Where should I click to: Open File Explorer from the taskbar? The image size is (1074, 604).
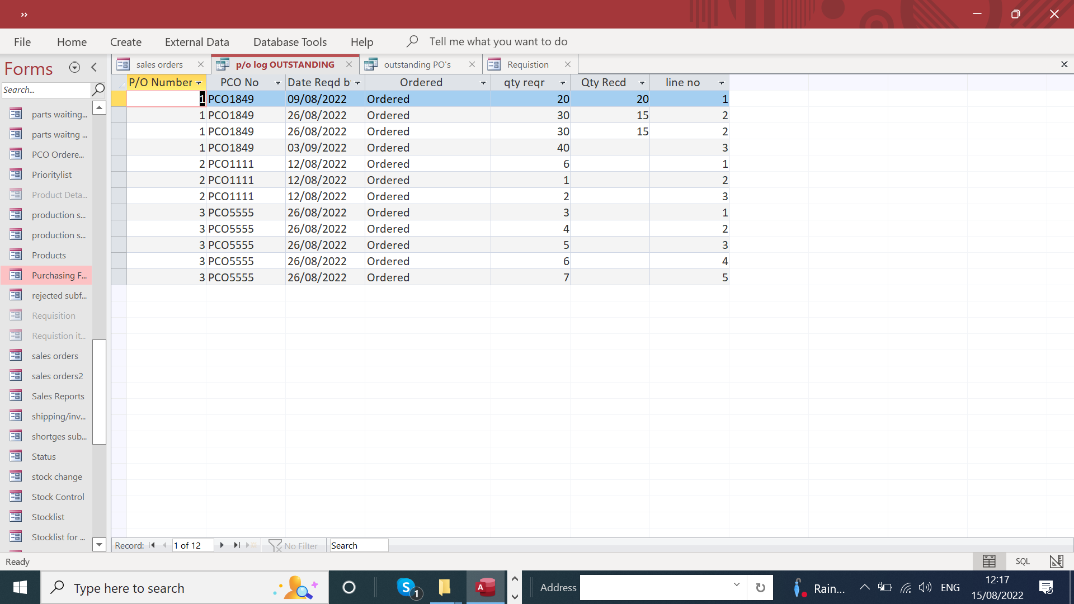point(445,588)
